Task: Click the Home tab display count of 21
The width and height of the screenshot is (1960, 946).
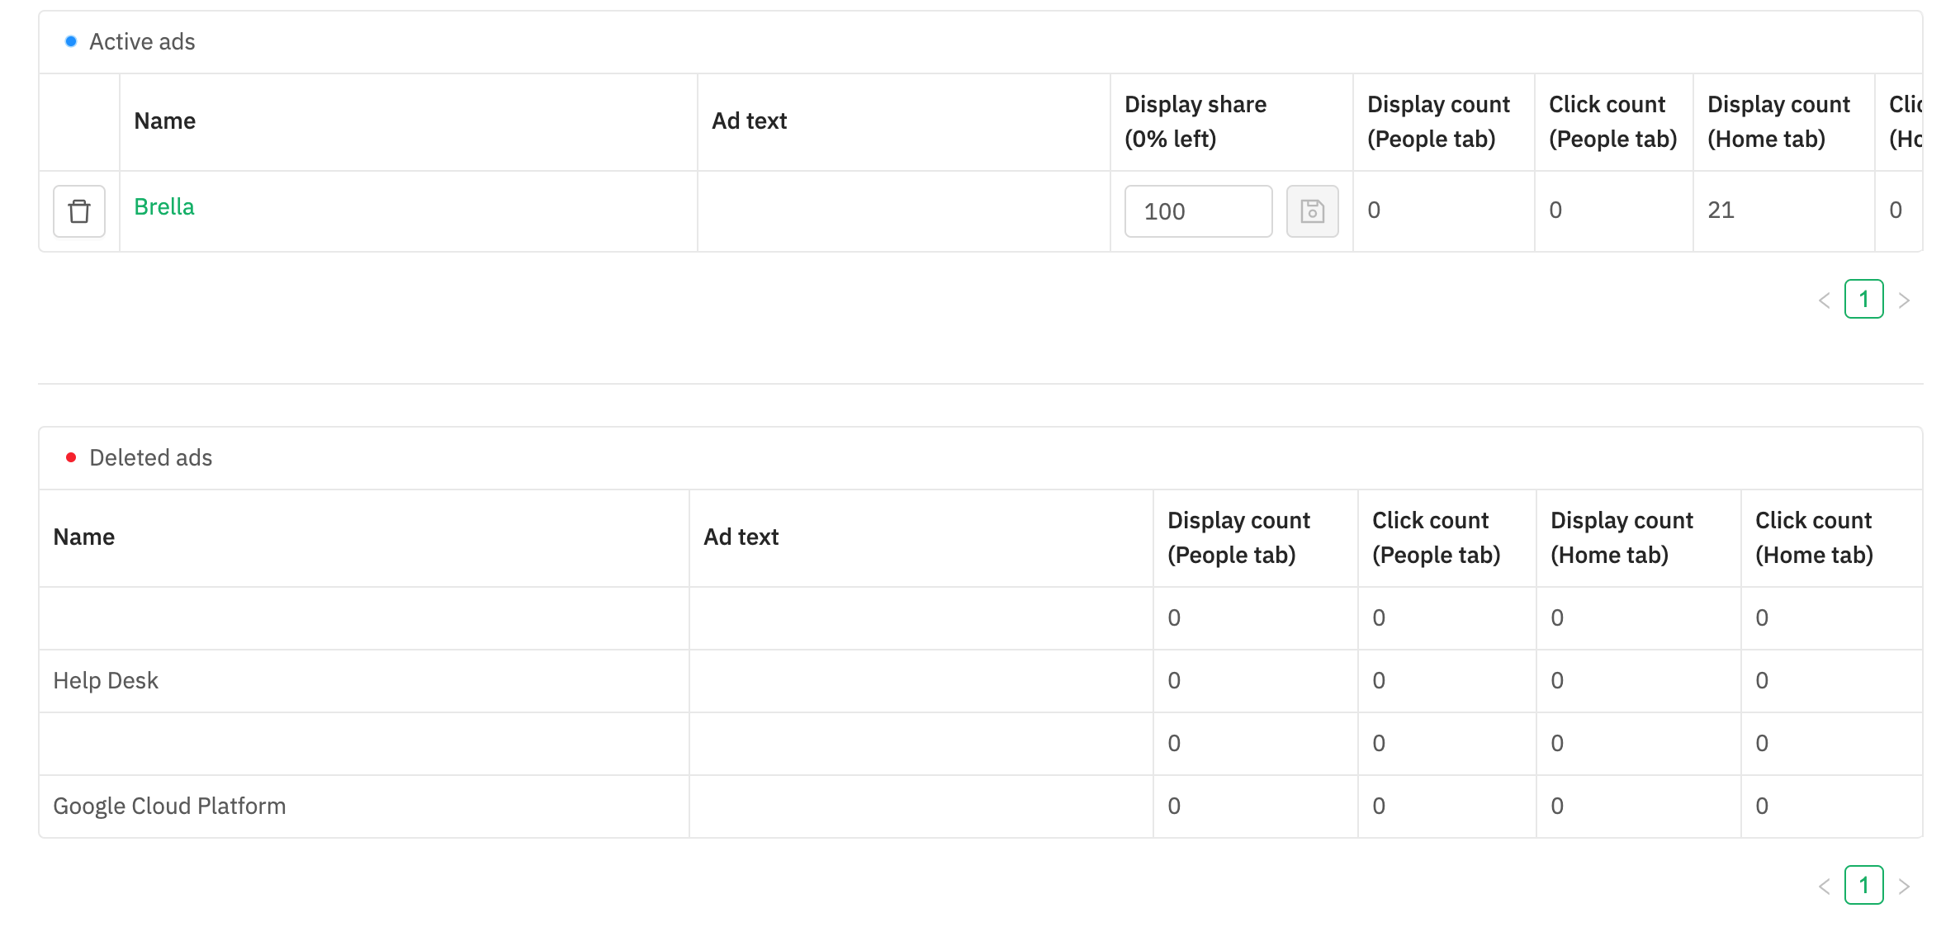Action: pyautogui.click(x=1721, y=210)
